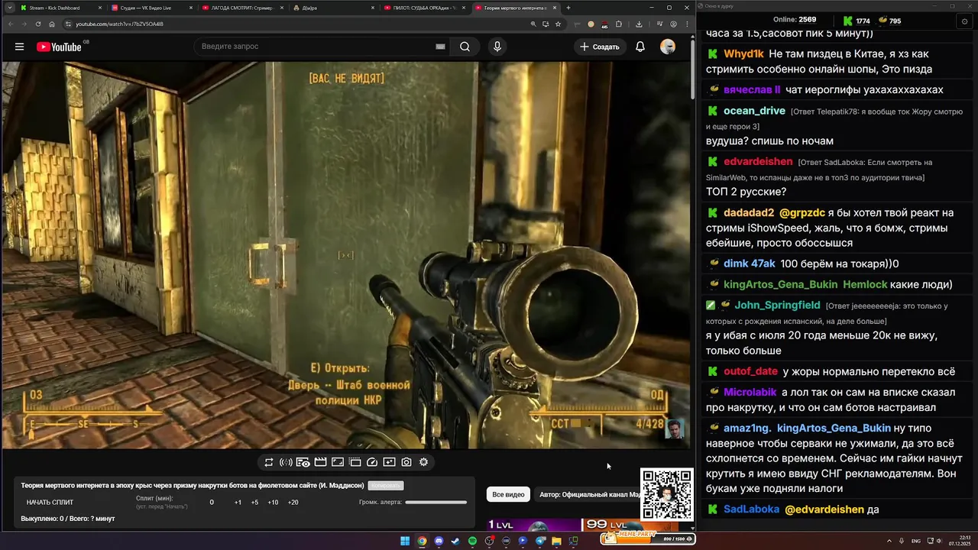The height and width of the screenshot is (550, 978).
Task: Open on-screen keyboard icon in search box
Action: (440, 47)
